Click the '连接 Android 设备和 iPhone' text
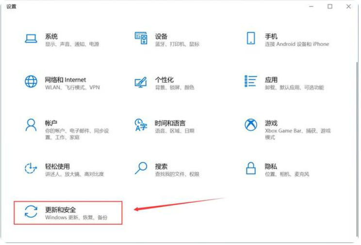Screen dimensions: 361x245 click(296, 44)
